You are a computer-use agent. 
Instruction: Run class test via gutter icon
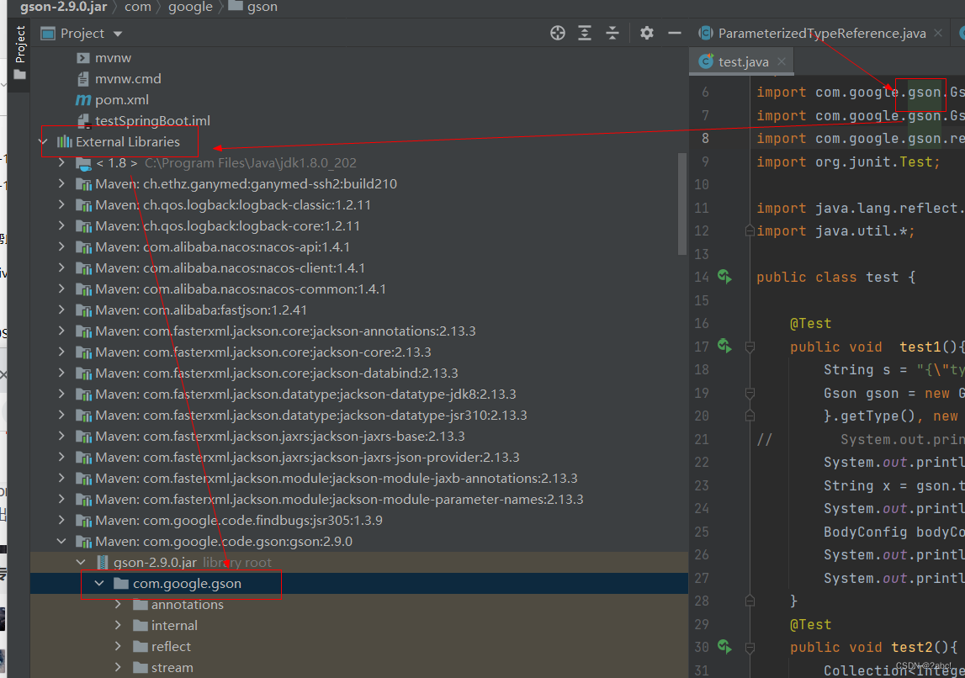(725, 277)
